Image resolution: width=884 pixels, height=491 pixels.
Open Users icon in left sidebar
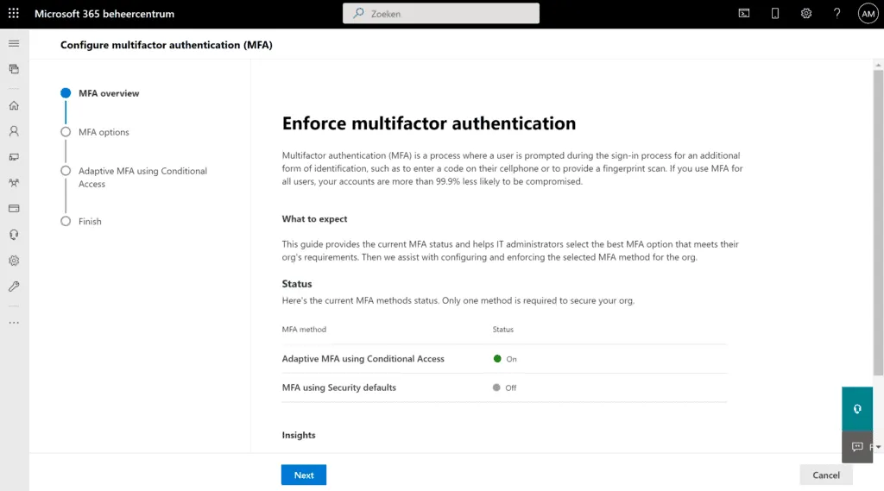[14, 132]
